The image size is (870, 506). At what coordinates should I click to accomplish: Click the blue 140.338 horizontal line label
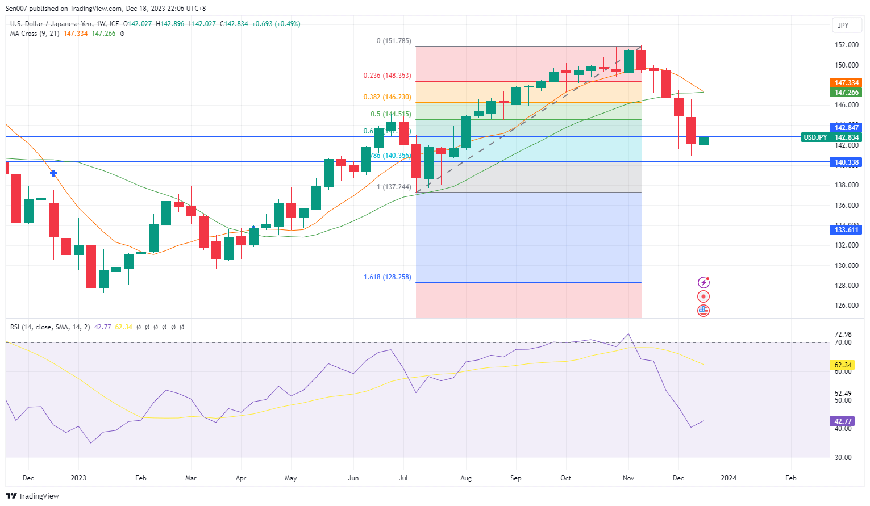[846, 162]
